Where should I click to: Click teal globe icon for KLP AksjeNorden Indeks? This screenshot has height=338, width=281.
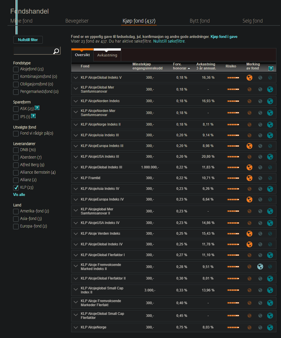(x=270, y=101)
